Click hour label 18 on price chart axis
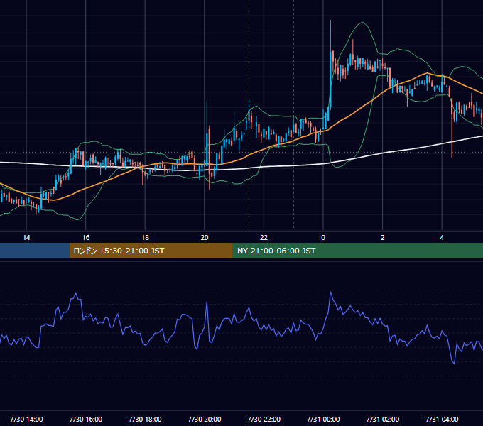The image size is (483, 426). (145, 237)
